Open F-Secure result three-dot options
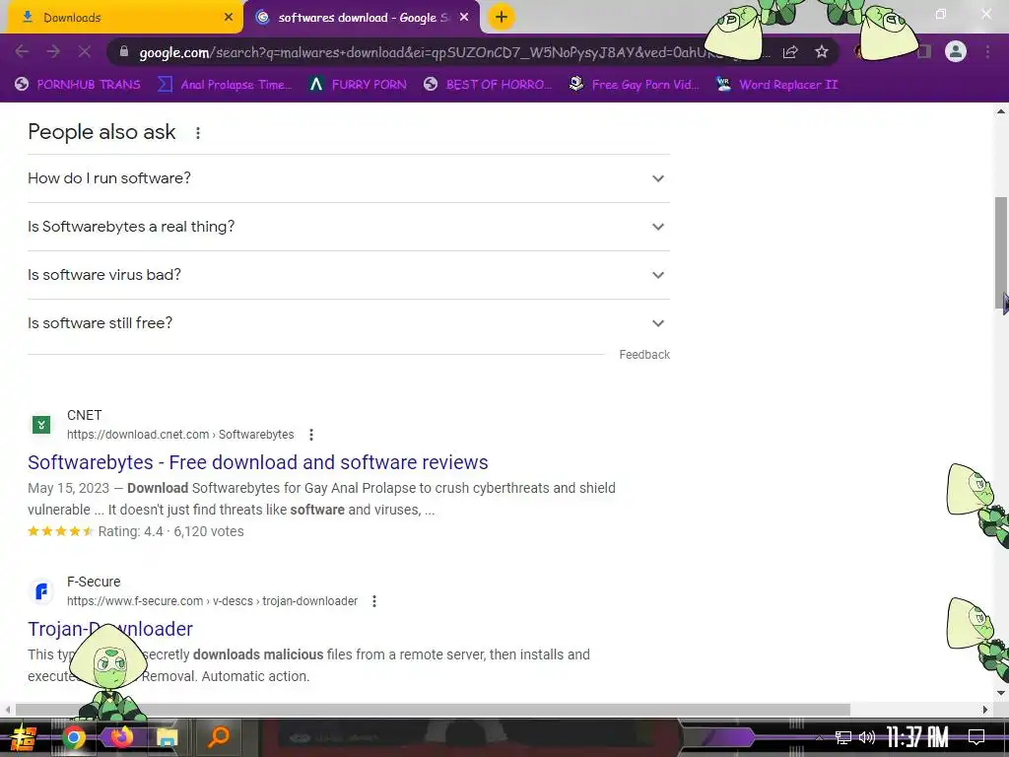1009x757 pixels. pos(374,601)
